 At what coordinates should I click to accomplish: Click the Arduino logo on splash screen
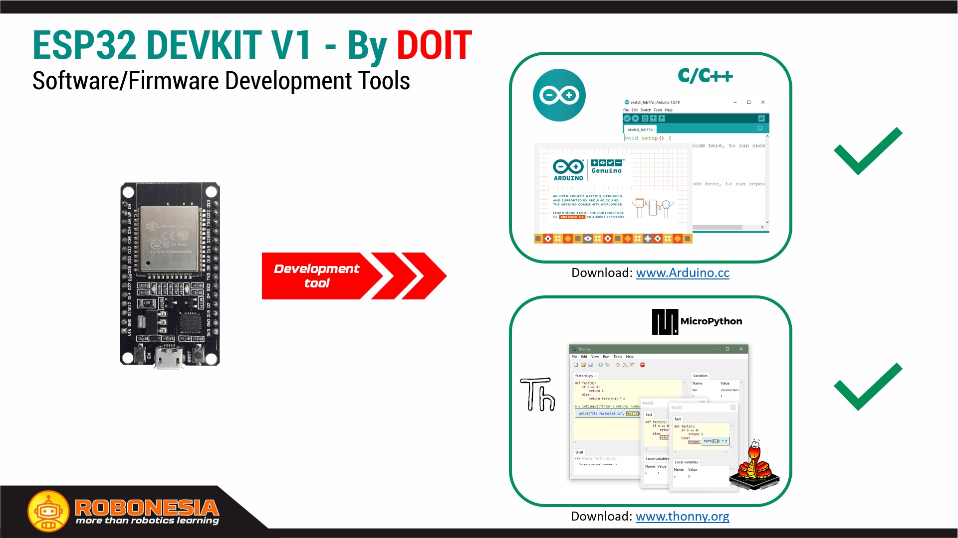click(x=568, y=170)
